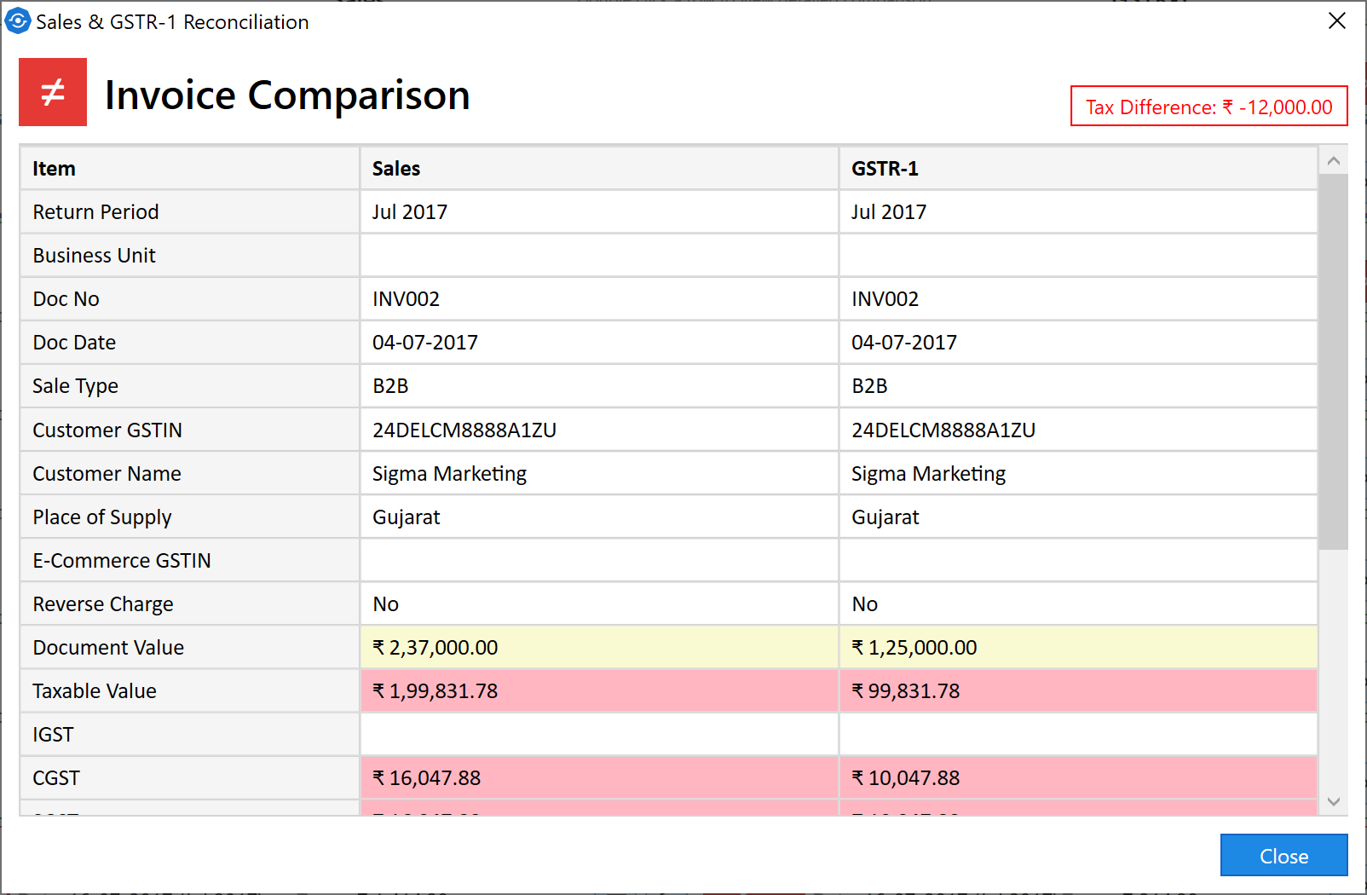Select GSTR-1 Document Value ₹ 1,25,000.00 cell
This screenshot has width=1367, height=895.
[x=1077, y=648]
